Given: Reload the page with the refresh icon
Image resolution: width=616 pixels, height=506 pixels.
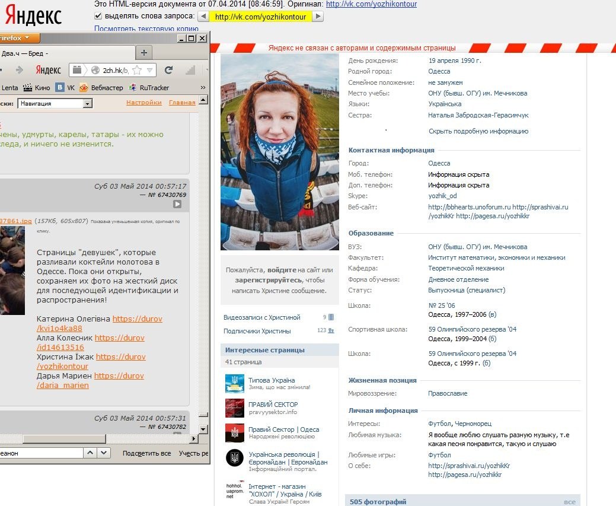Looking at the screenshot, I should (168, 70).
